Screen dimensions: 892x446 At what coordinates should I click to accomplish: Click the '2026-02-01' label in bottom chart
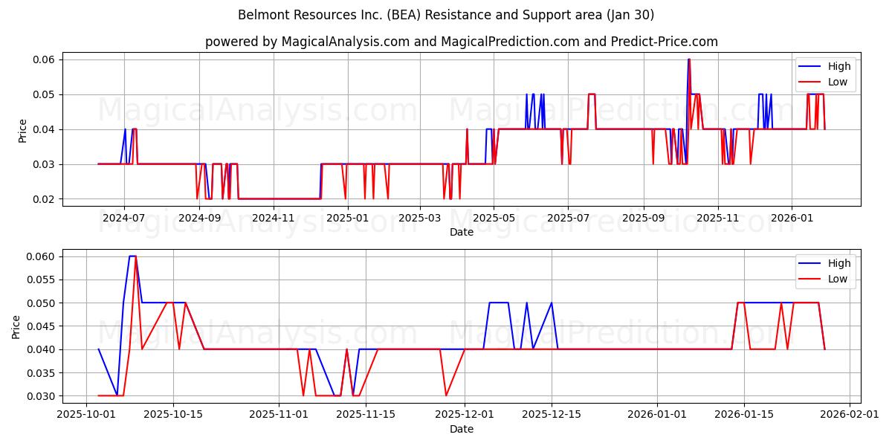point(850,416)
